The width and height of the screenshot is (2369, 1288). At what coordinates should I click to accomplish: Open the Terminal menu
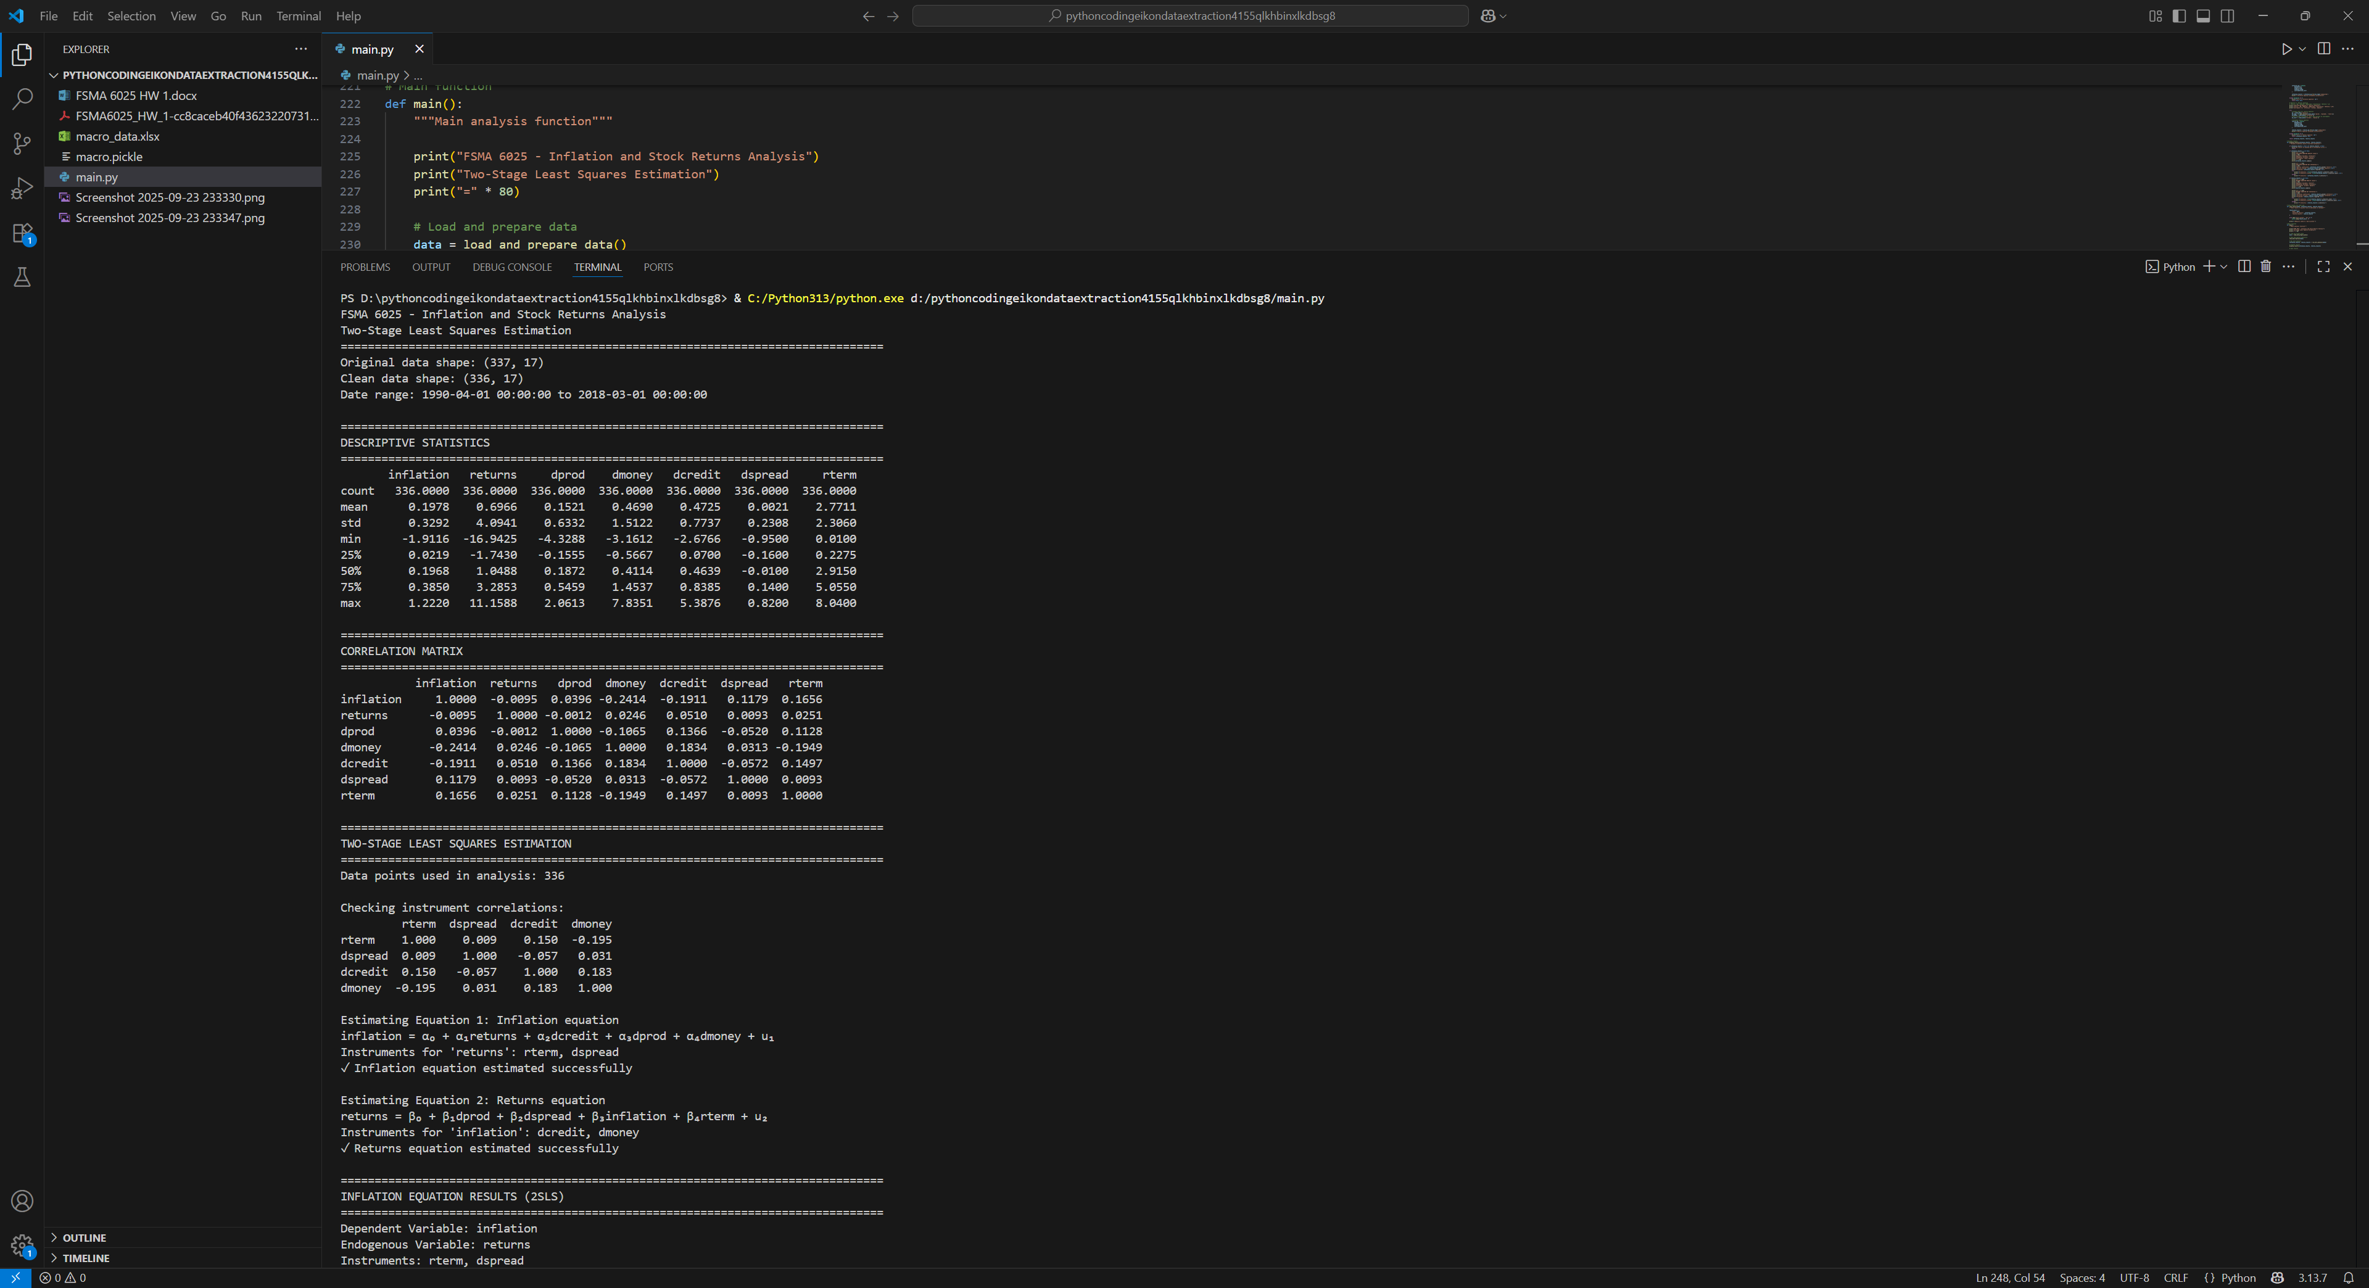pyautogui.click(x=299, y=15)
